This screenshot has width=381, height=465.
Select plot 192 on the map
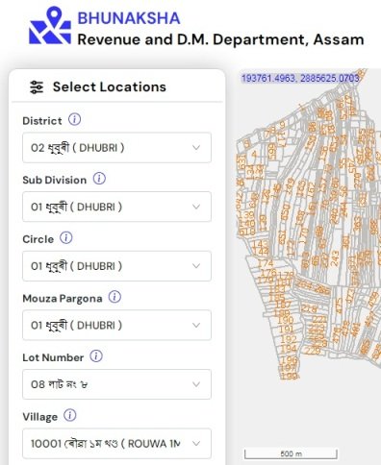coord(289,339)
